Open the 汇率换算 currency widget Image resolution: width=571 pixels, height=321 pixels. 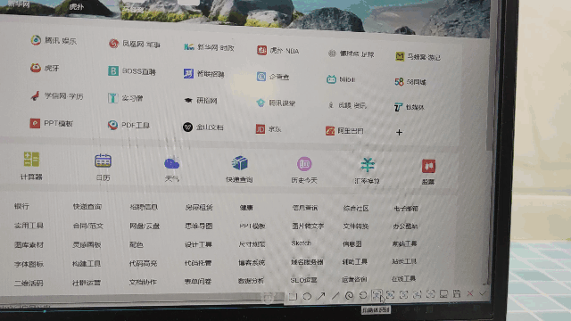pyautogui.click(x=367, y=171)
